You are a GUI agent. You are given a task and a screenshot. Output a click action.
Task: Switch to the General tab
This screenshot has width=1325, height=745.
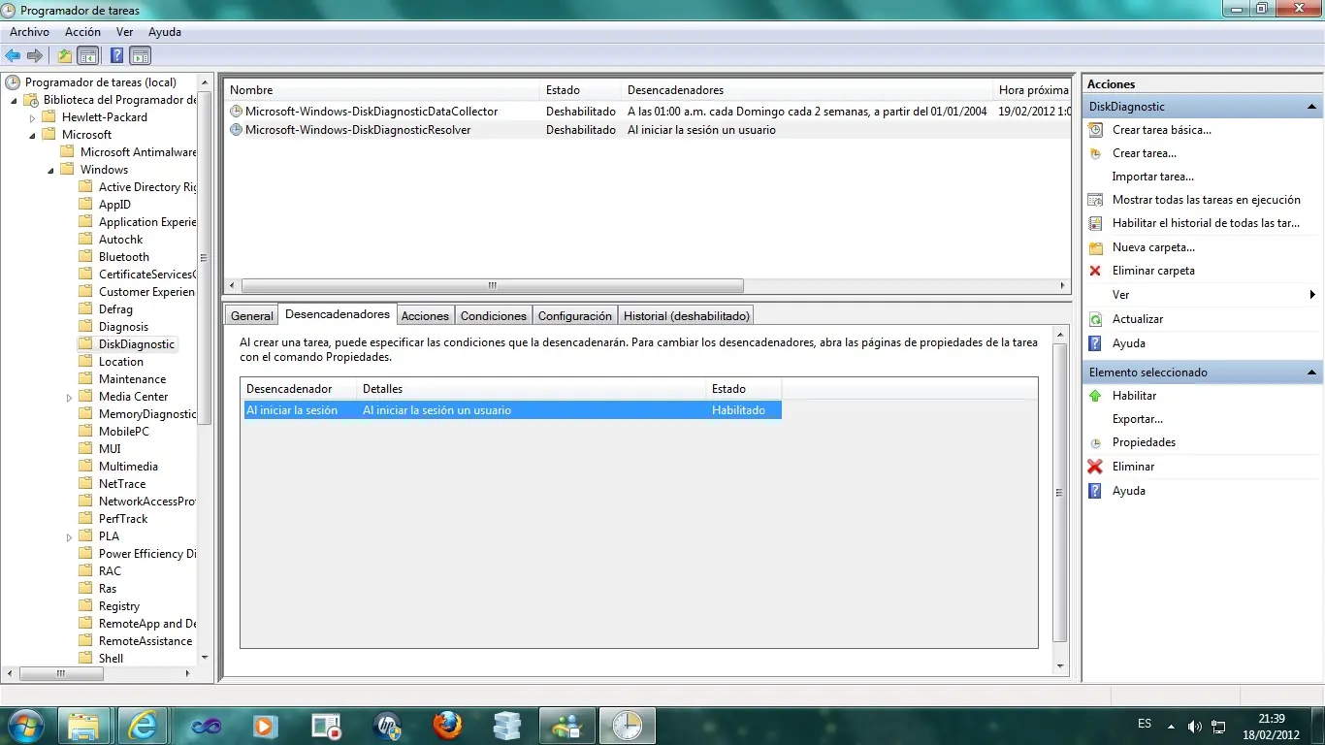252,315
